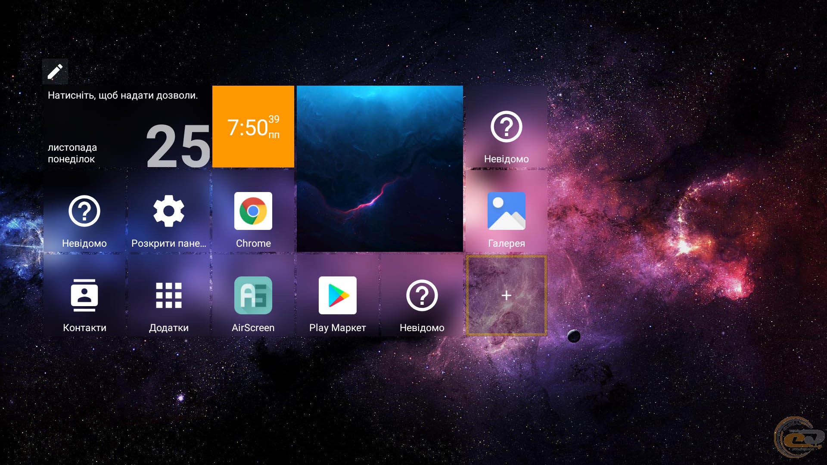This screenshot has width=827, height=465.
Task: Click the blue nebula wallpaper thumbnail
Action: tap(380, 169)
